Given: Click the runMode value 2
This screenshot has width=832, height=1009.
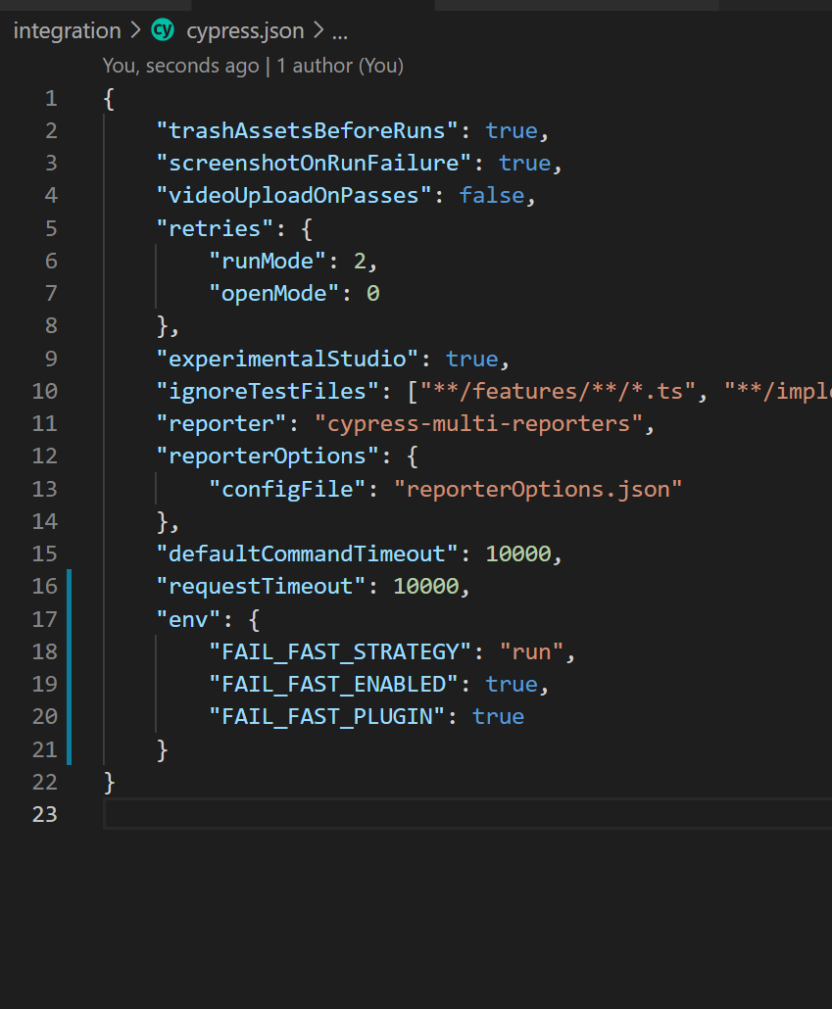Looking at the screenshot, I should [360, 261].
